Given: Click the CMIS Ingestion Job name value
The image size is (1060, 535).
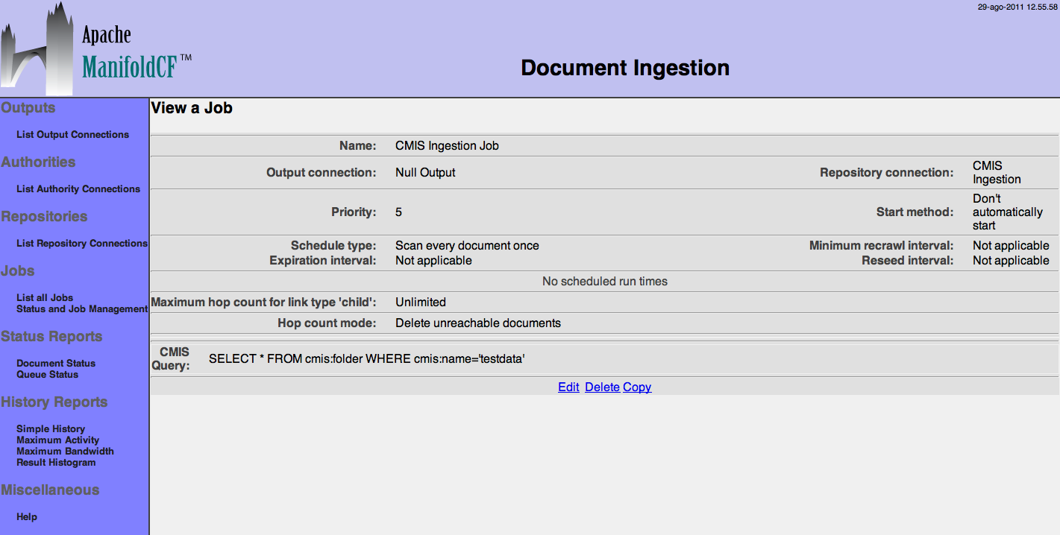Looking at the screenshot, I should tap(447, 146).
